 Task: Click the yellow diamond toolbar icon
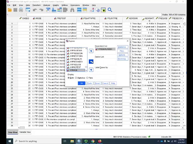coord(103,10)
